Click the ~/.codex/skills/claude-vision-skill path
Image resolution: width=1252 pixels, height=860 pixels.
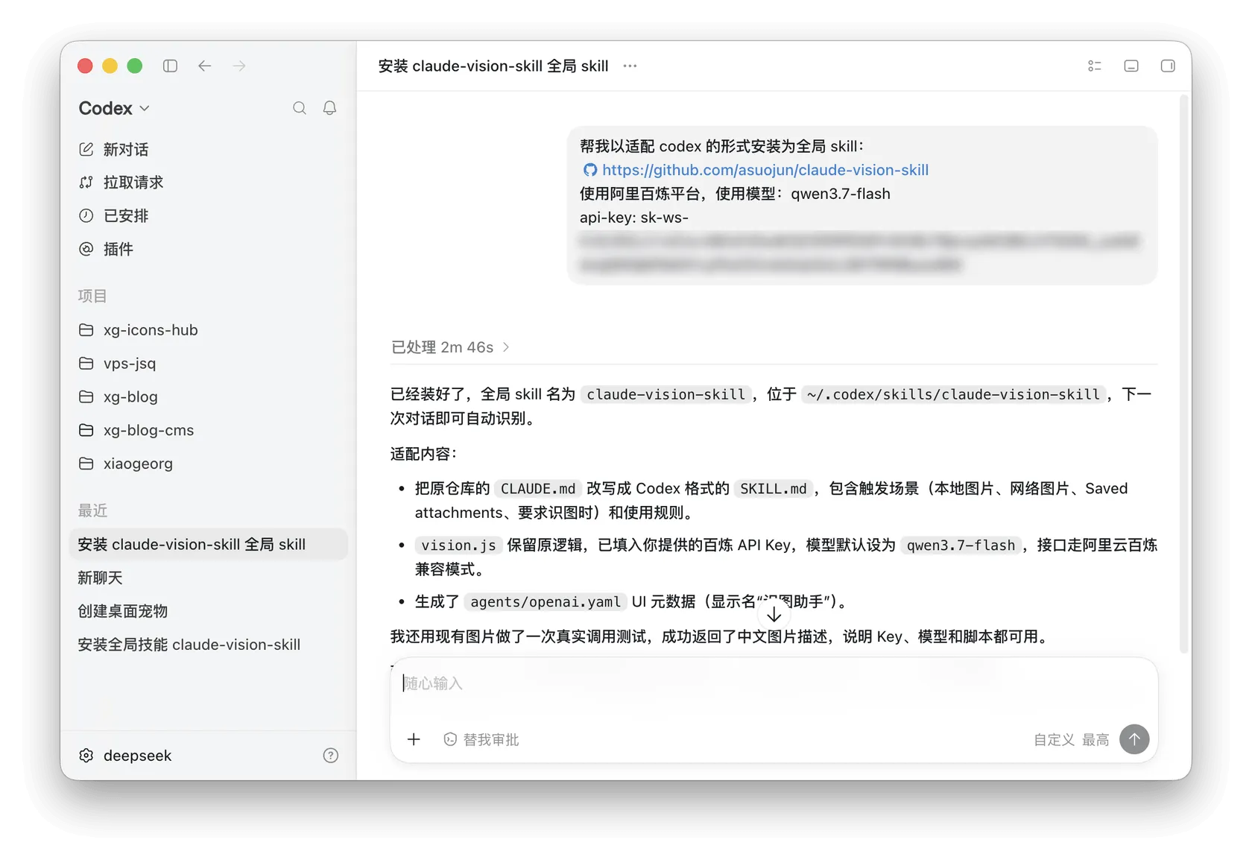coord(953,394)
